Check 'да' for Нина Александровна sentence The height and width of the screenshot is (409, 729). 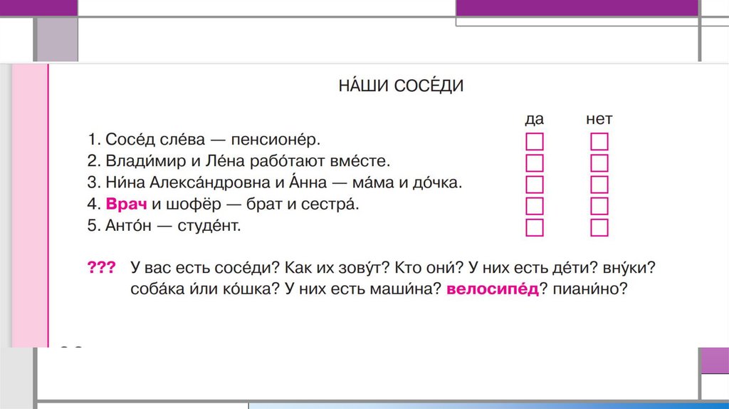(x=534, y=185)
